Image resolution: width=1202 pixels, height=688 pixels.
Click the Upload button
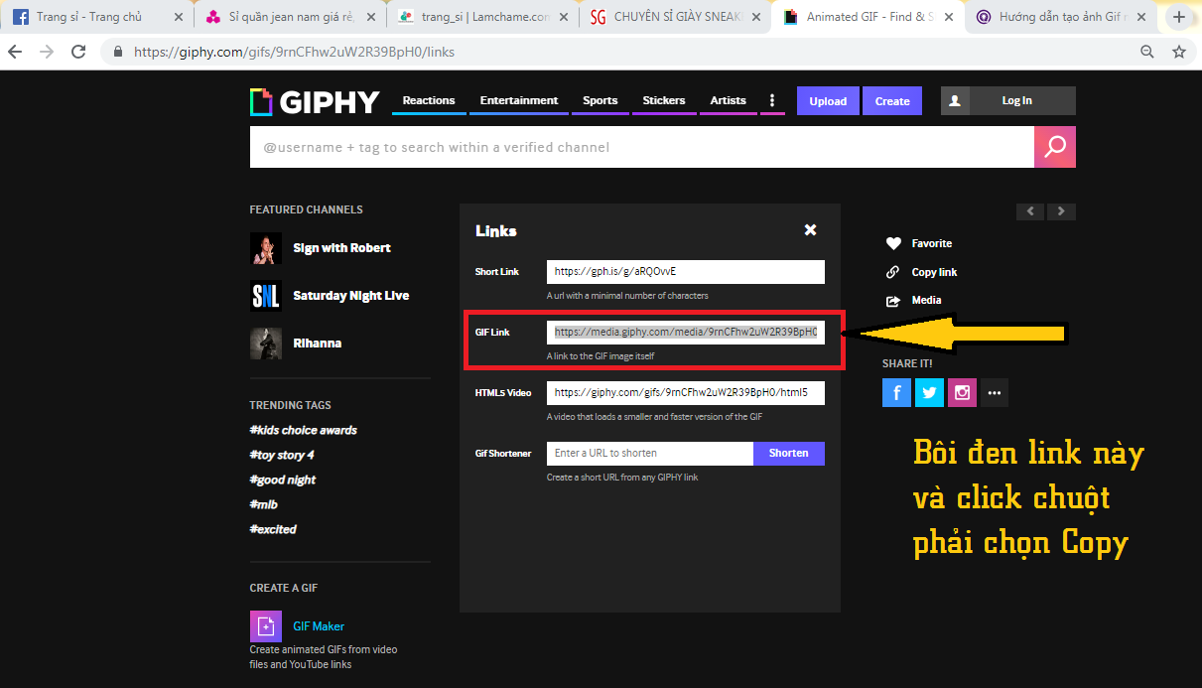click(828, 101)
